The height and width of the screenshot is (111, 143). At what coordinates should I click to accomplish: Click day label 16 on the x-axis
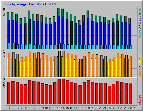[x=71, y=108]
